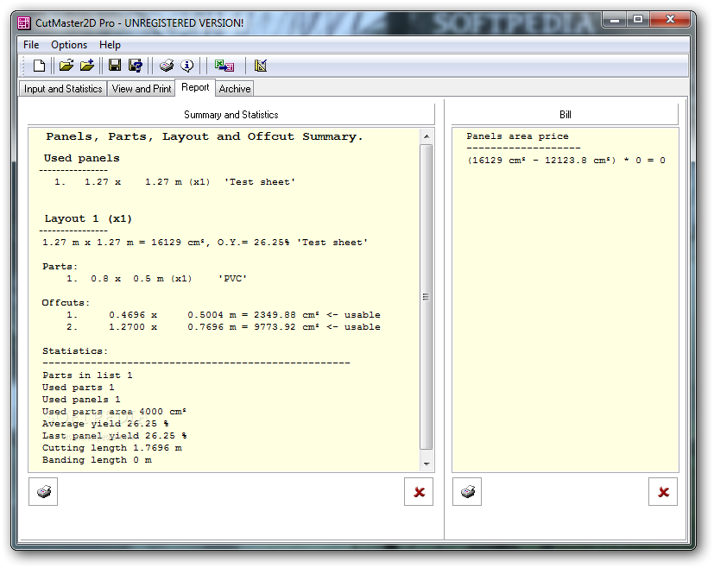714x568 pixels.
Task: Print the Summary and Statistics report
Action: 43,491
